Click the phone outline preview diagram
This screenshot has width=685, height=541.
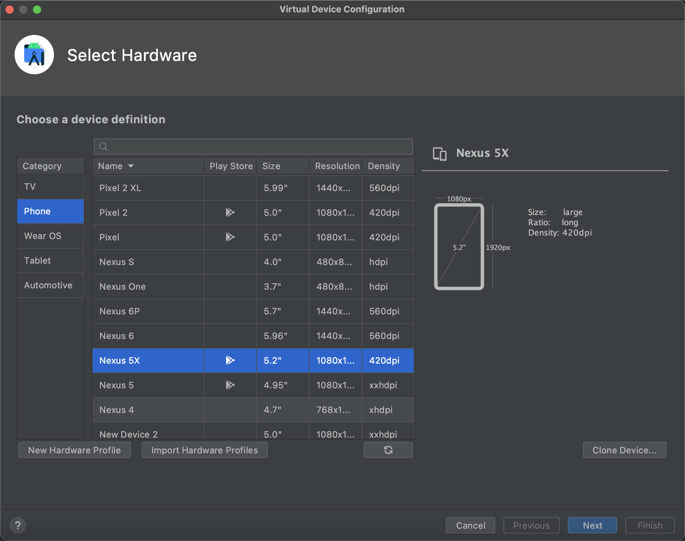tap(459, 247)
